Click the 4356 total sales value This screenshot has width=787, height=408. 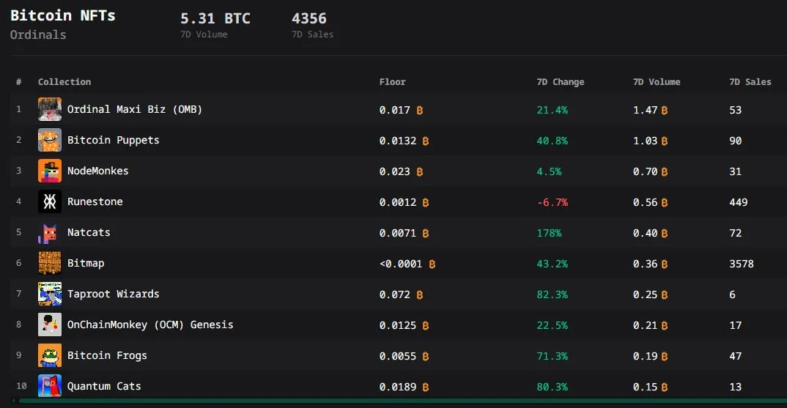point(309,18)
